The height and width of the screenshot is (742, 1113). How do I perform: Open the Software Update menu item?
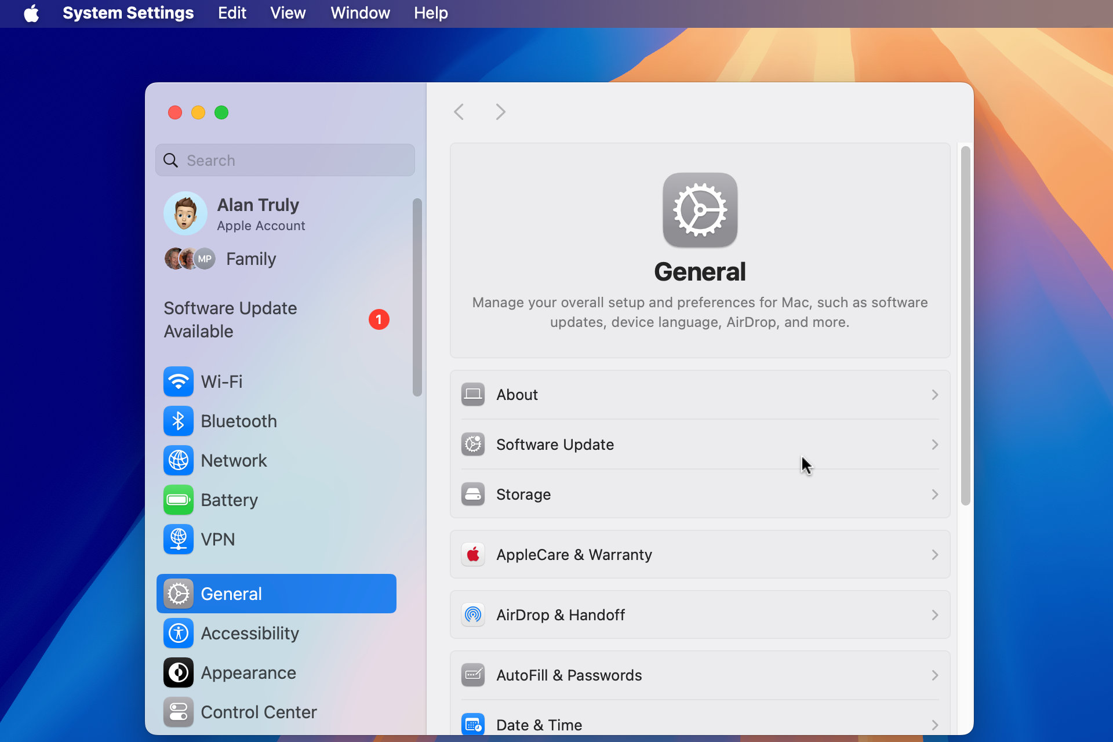pos(699,445)
